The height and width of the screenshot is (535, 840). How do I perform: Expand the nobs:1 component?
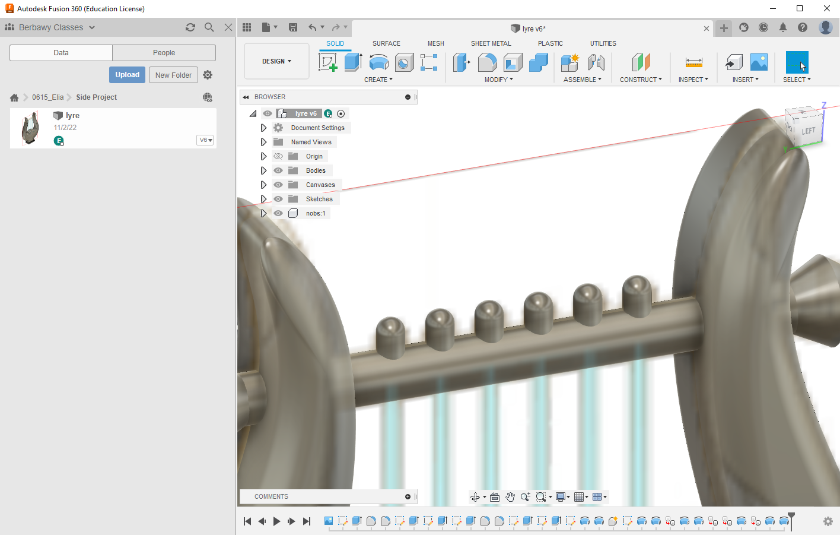pyautogui.click(x=263, y=213)
